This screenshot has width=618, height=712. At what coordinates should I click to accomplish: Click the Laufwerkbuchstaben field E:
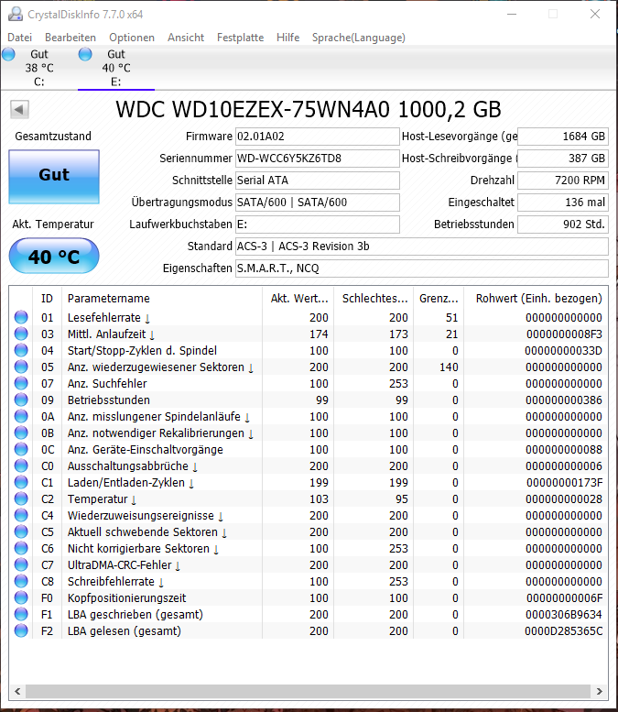(317, 225)
